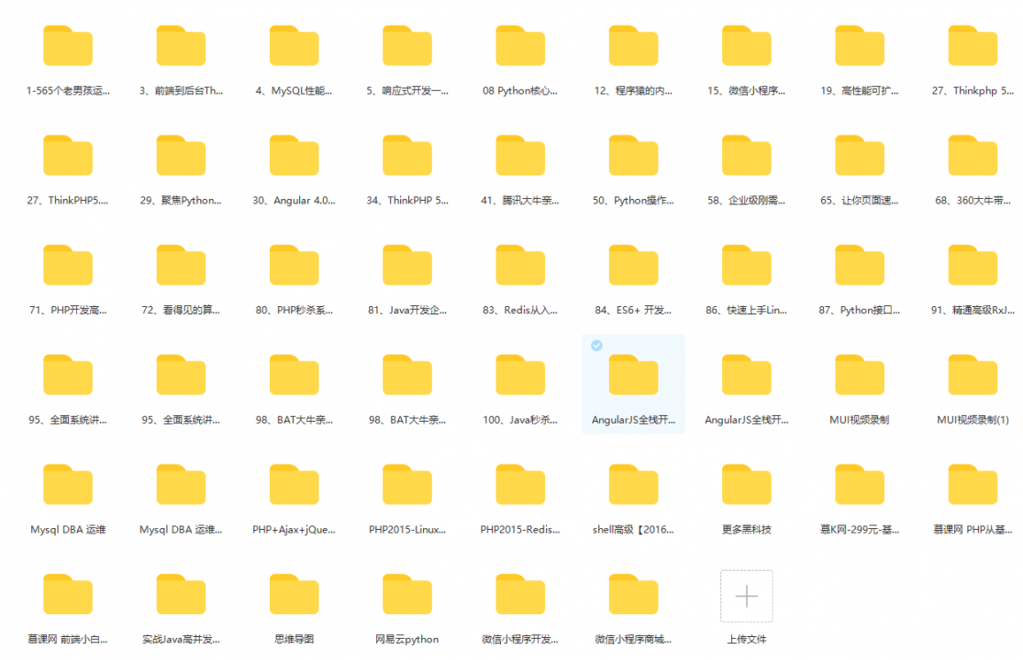Select the 12、程序猿的内... folder
The image size is (1023, 660).
pyautogui.click(x=633, y=46)
